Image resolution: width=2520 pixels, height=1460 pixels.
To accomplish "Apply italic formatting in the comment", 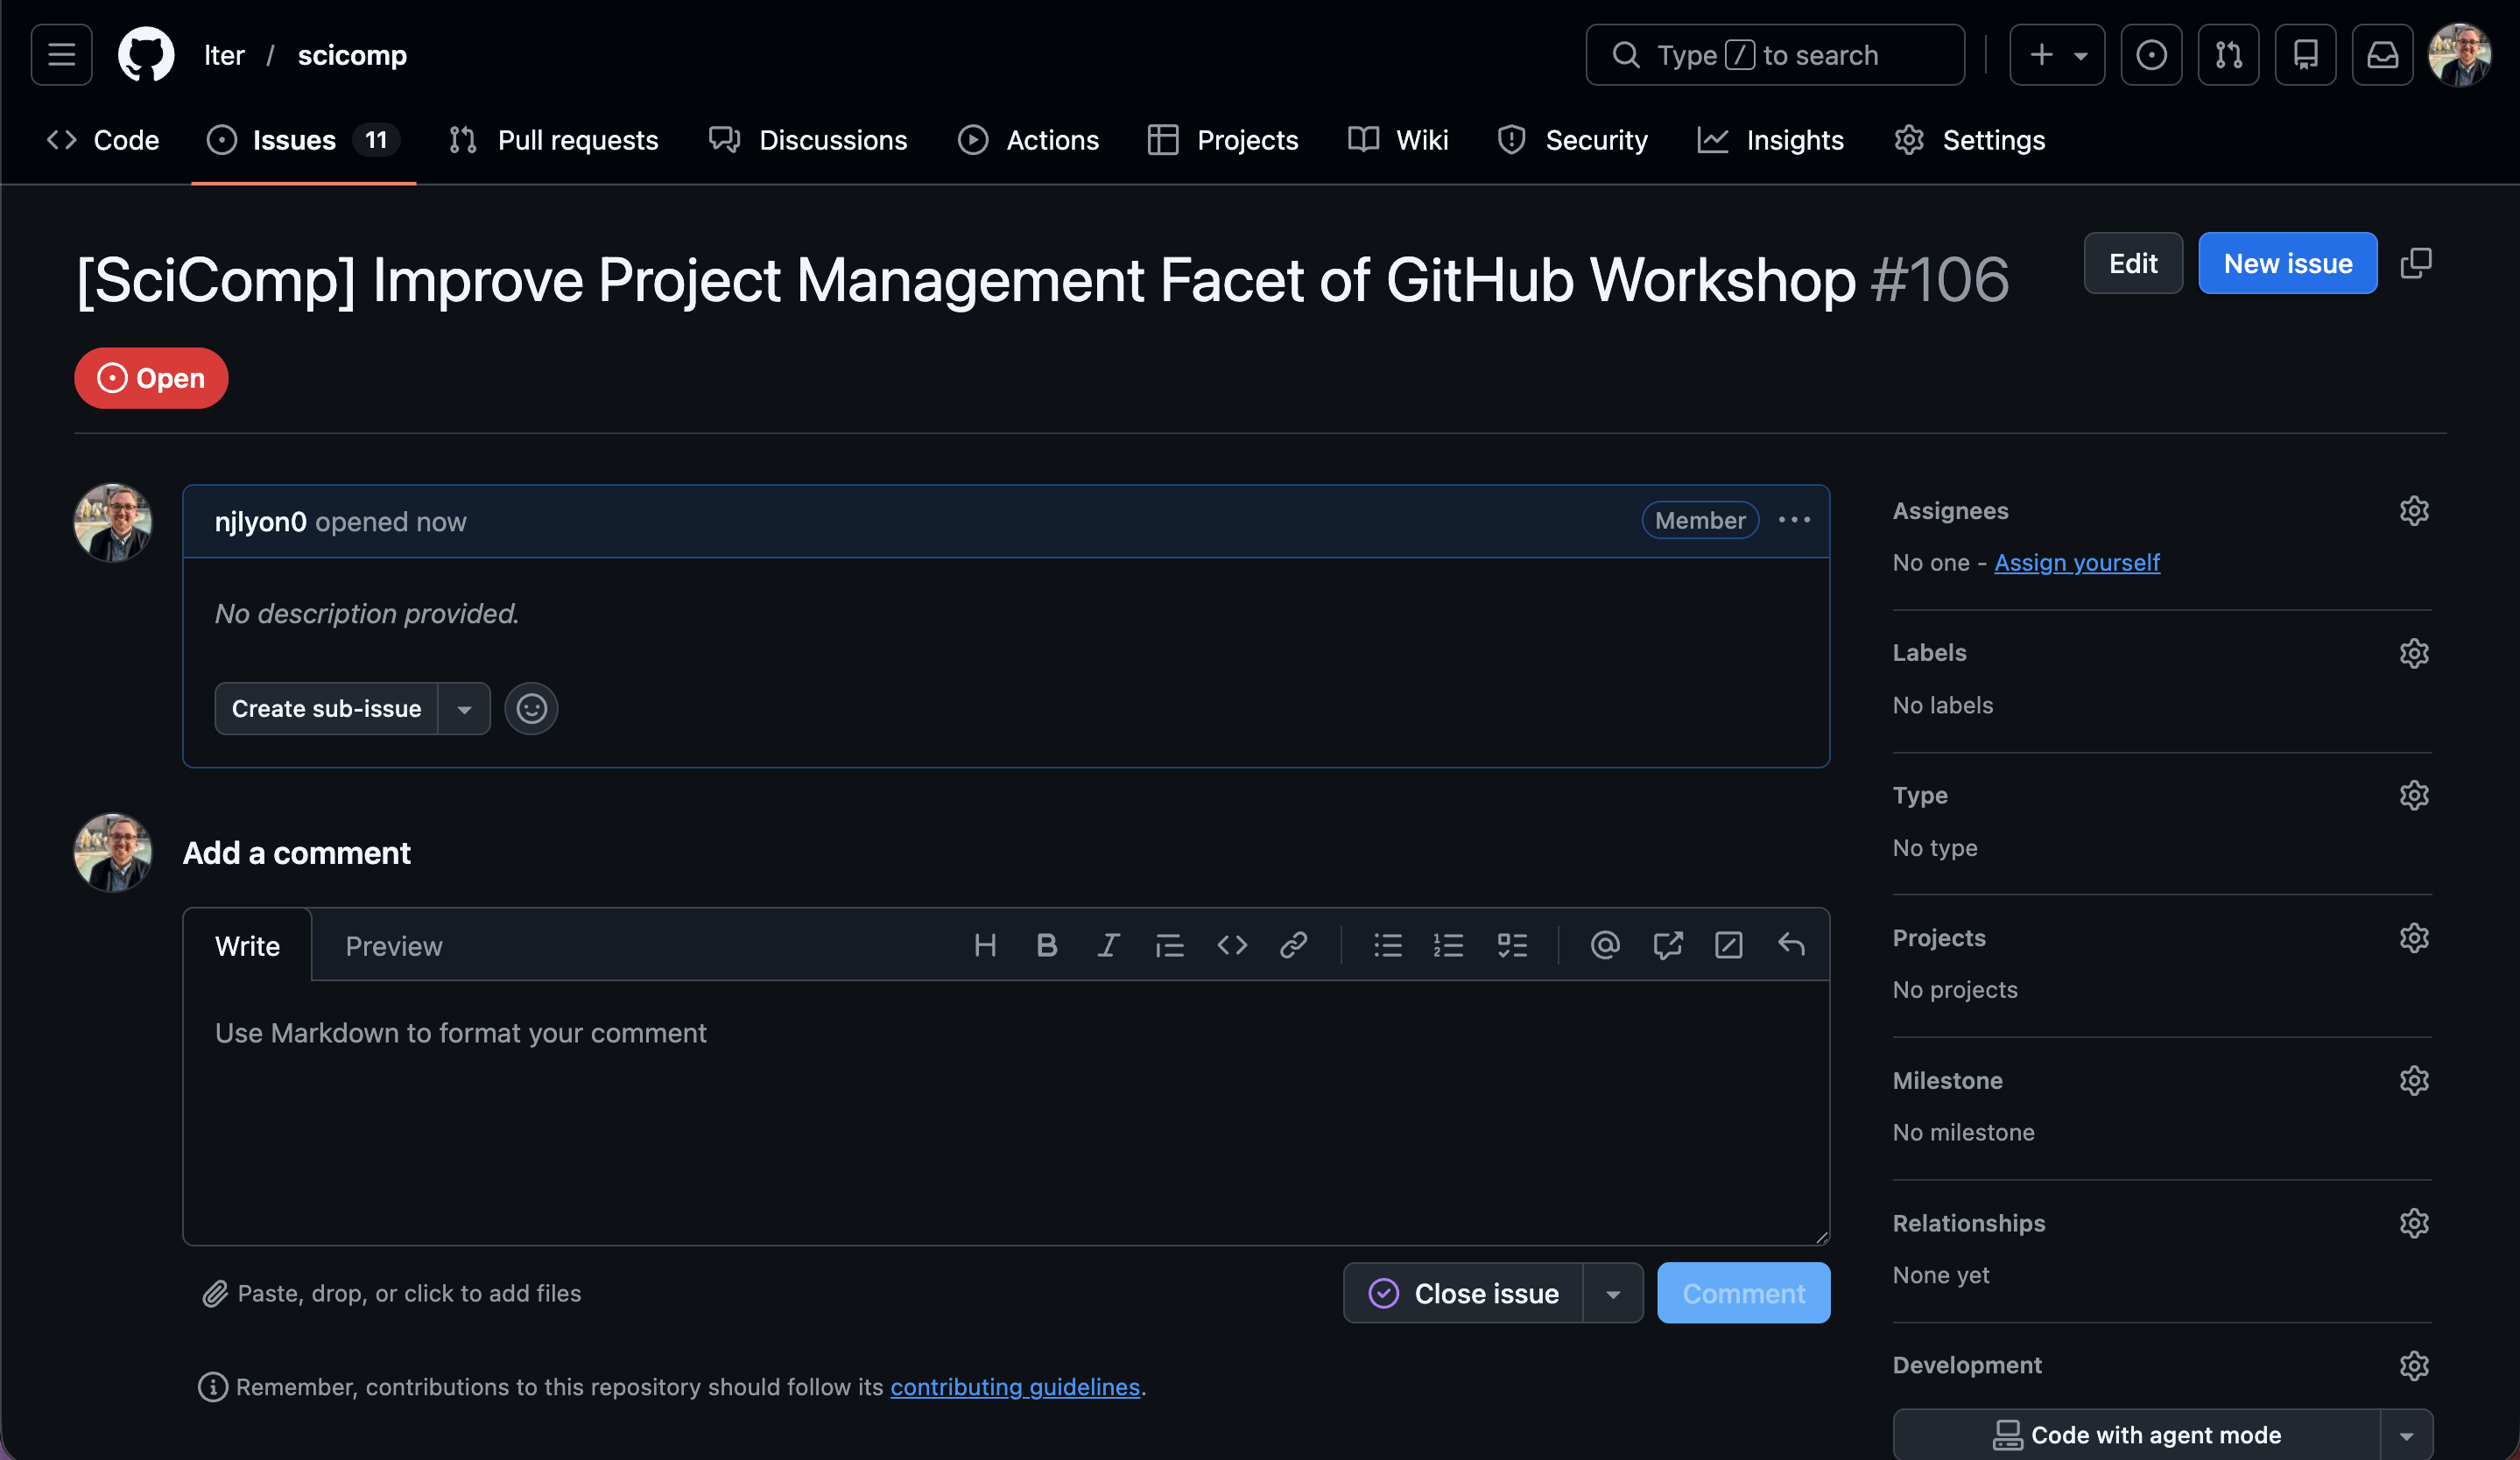I will (x=1108, y=945).
